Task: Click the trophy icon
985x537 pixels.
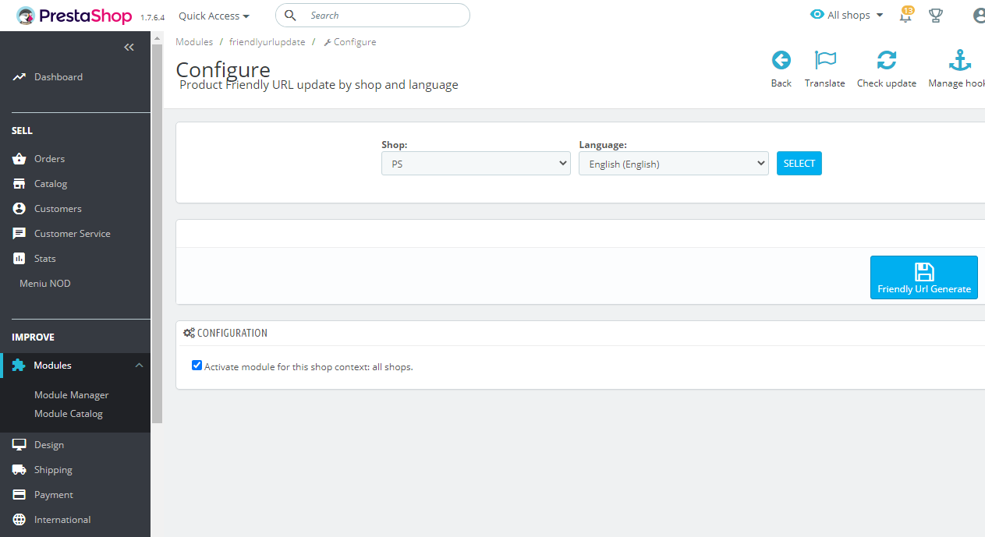Action: (x=936, y=16)
